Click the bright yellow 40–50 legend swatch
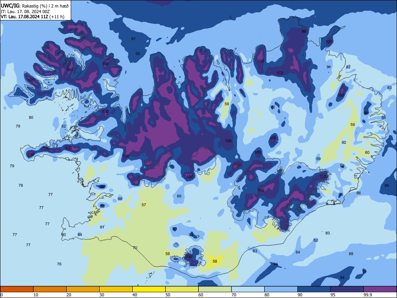 (x=149, y=289)
